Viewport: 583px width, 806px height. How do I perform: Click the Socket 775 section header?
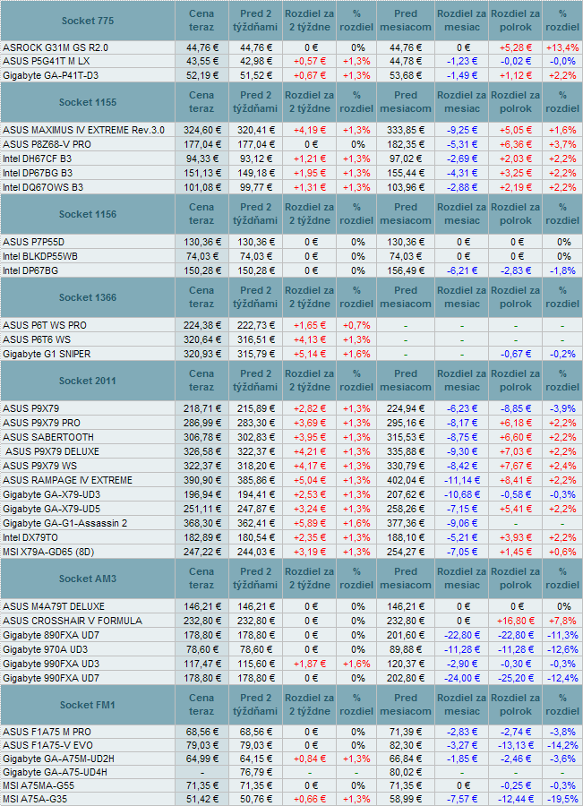[88, 21]
